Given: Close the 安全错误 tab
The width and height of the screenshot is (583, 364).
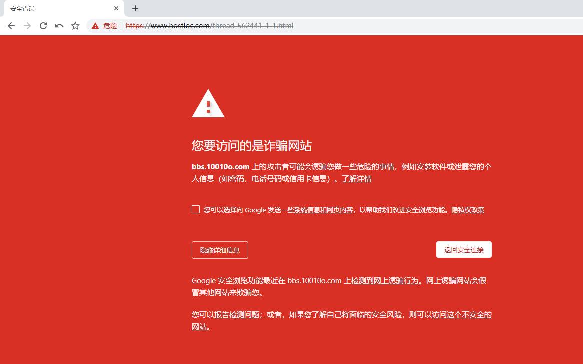Looking at the screenshot, I should pyautogui.click(x=116, y=8).
